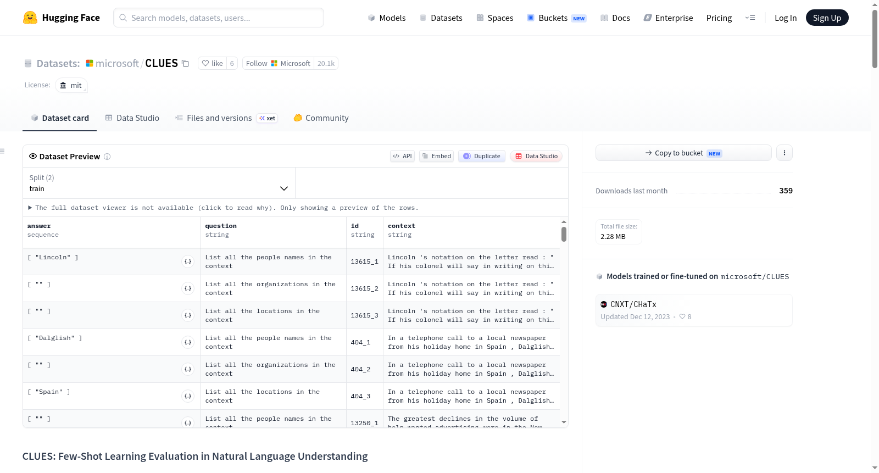The image size is (879, 473).
Task: Expand JSON icon in row 13615_3
Action: click(x=188, y=315)
